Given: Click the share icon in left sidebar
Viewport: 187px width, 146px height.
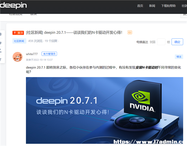Looking at the screenshot, I should [1, 51].
